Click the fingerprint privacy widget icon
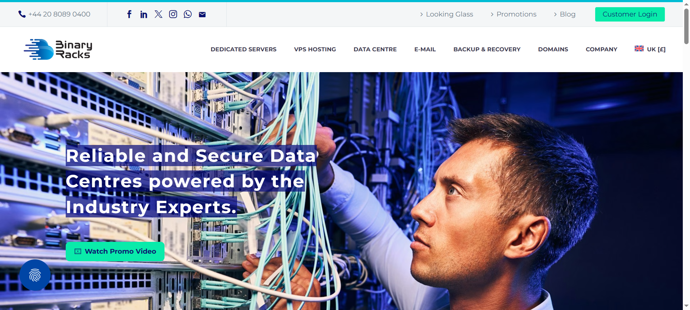This screenshot has width=690, height=310. pyautogui.click(x=35, y=275)
